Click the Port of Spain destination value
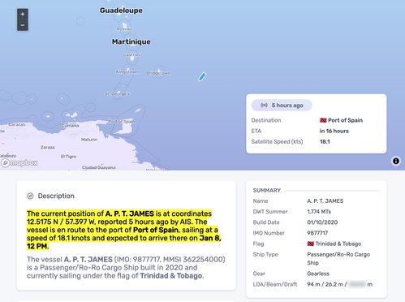The height and width of the screenshot is (302, 405). 345,120
